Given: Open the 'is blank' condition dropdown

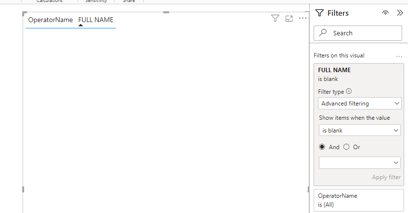Looking at the screenshot, I should point(360,131).
